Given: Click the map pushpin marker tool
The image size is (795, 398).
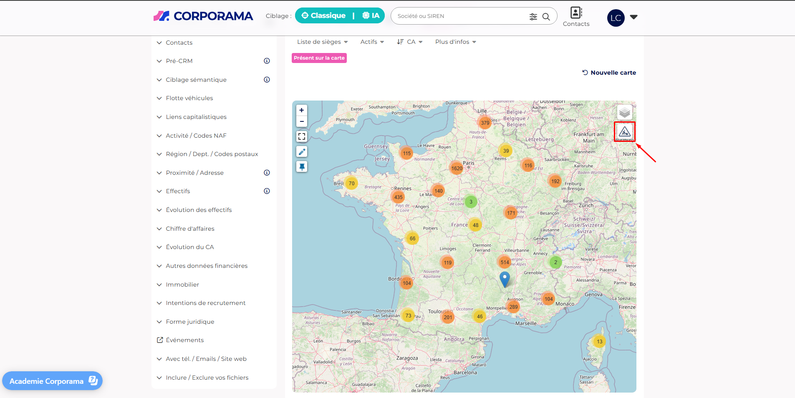Looking at the screenshot, I should [301, 167].
